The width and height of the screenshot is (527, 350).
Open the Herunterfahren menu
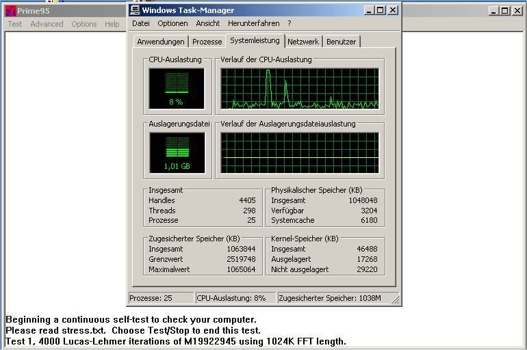coord(254,23)
